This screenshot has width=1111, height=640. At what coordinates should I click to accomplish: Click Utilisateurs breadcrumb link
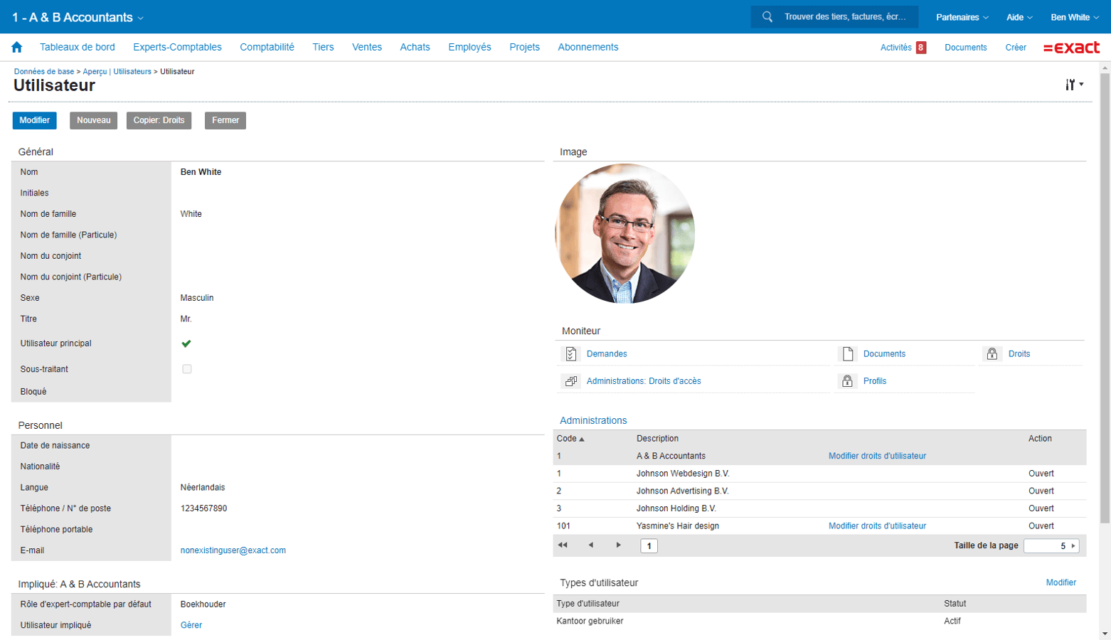(132, 72)
